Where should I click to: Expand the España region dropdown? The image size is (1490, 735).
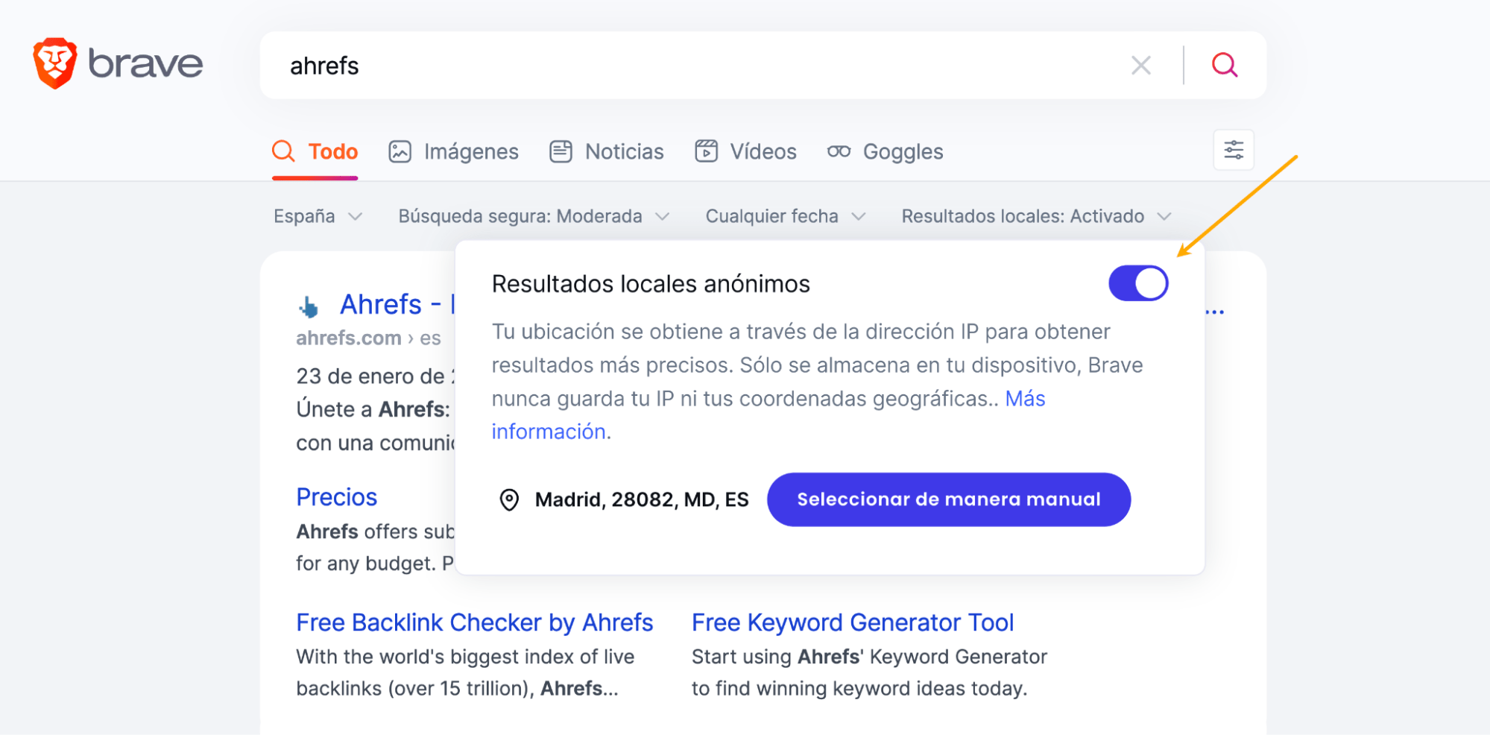(317, 216)
